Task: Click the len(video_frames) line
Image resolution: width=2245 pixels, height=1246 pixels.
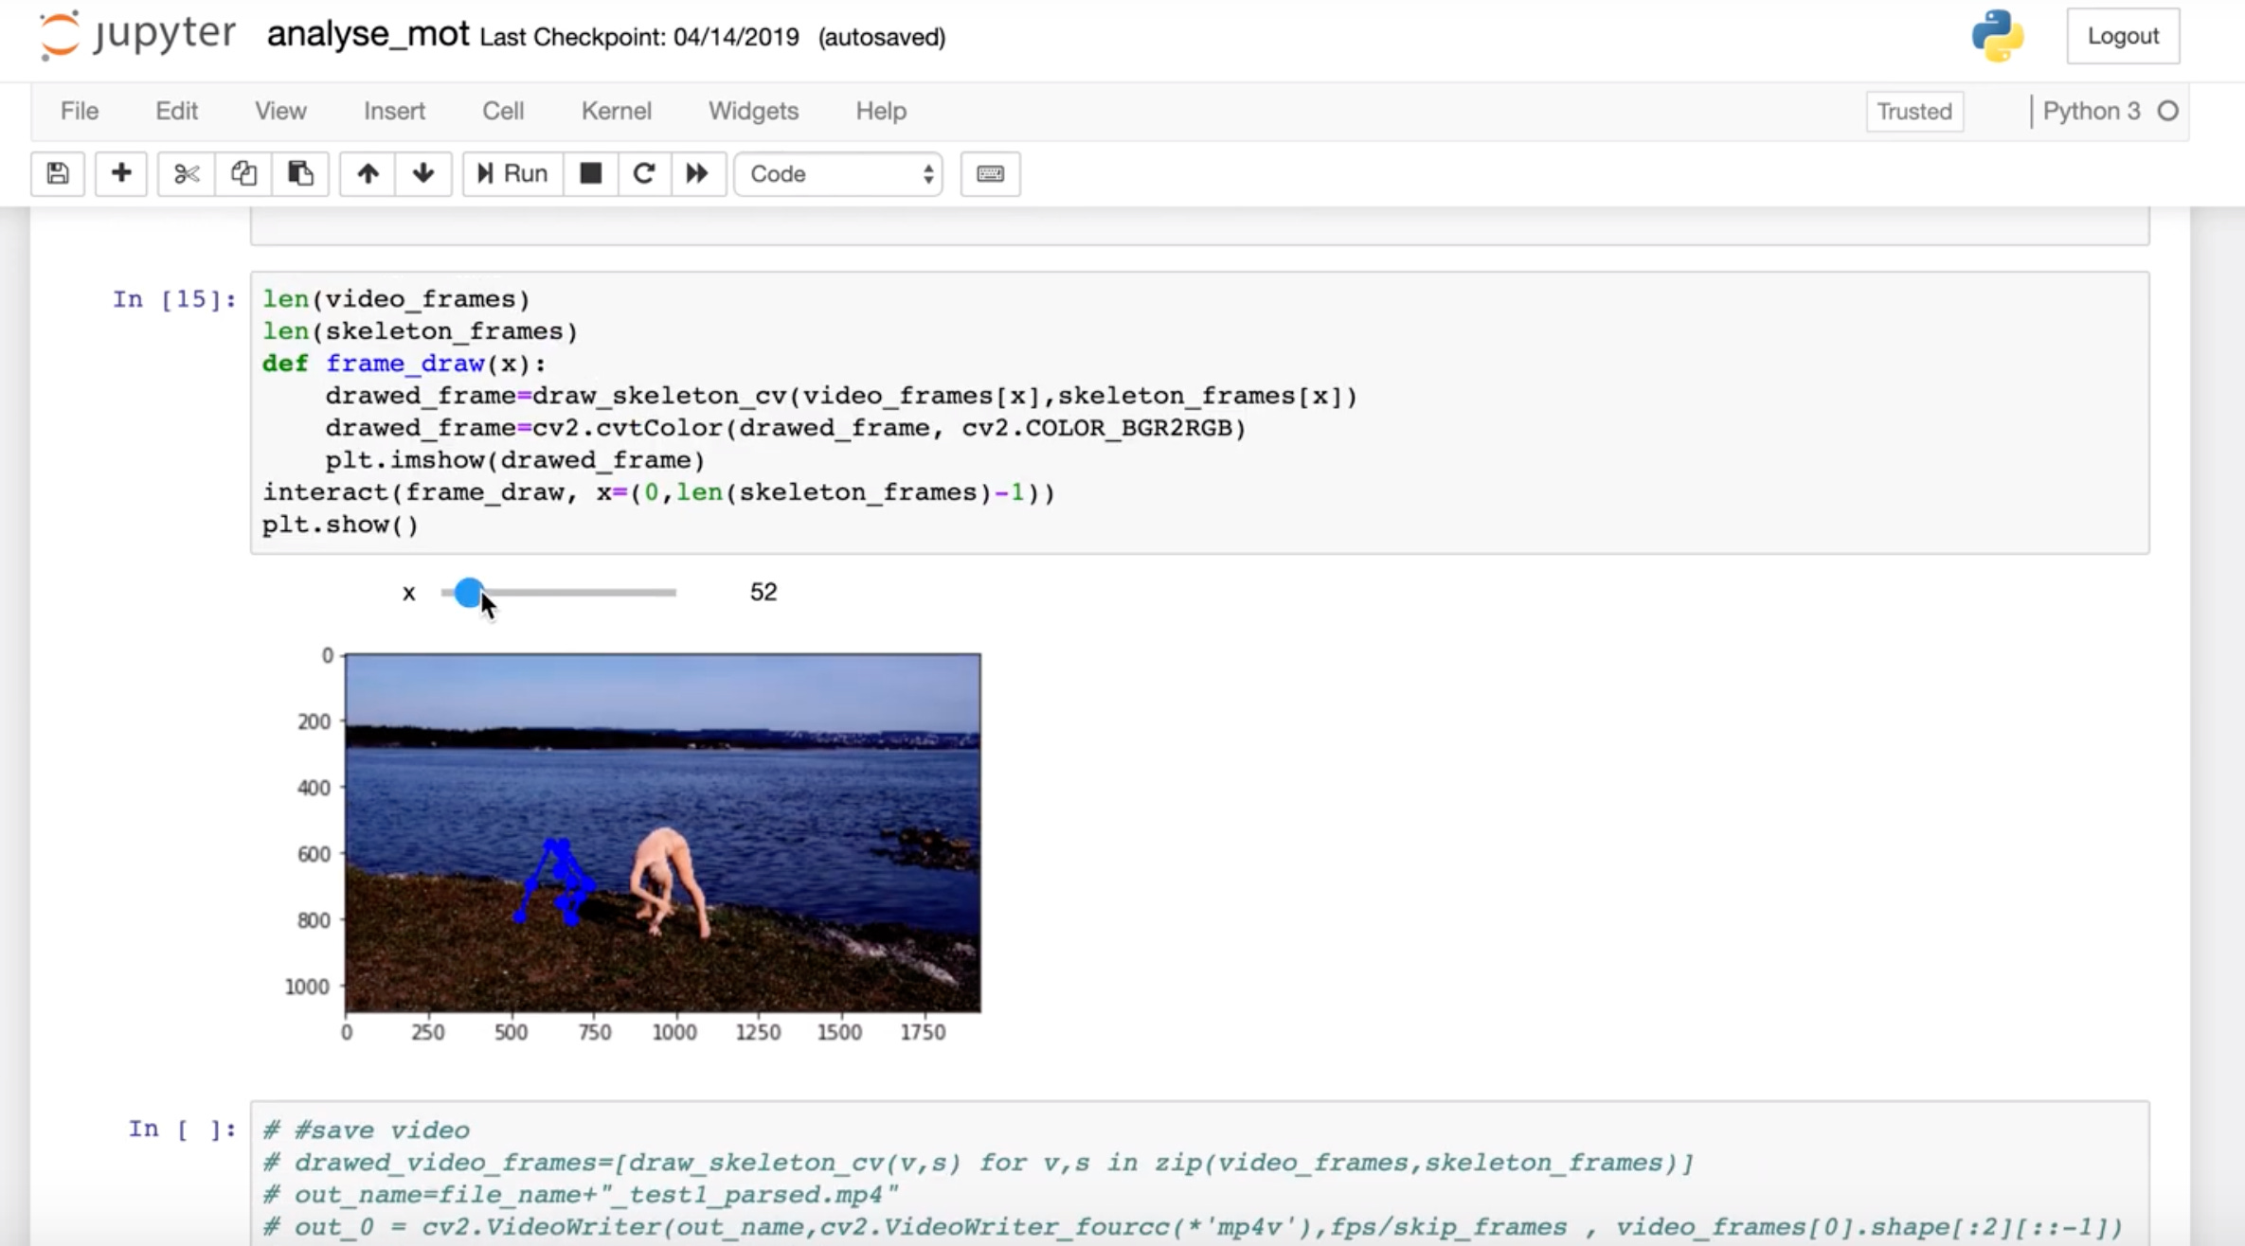Action: [x=396, y=299]
